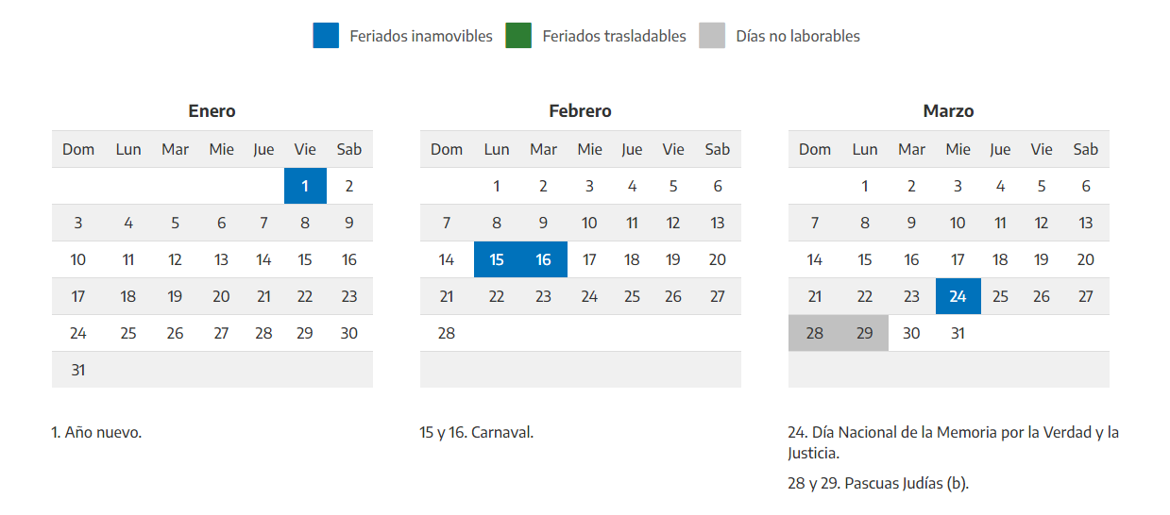Click the Feriados inamovibles legend label

[x=421, y=37]
